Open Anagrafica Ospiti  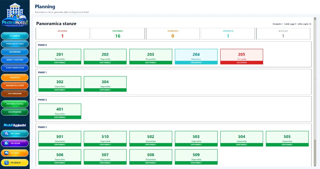[15, 85]
